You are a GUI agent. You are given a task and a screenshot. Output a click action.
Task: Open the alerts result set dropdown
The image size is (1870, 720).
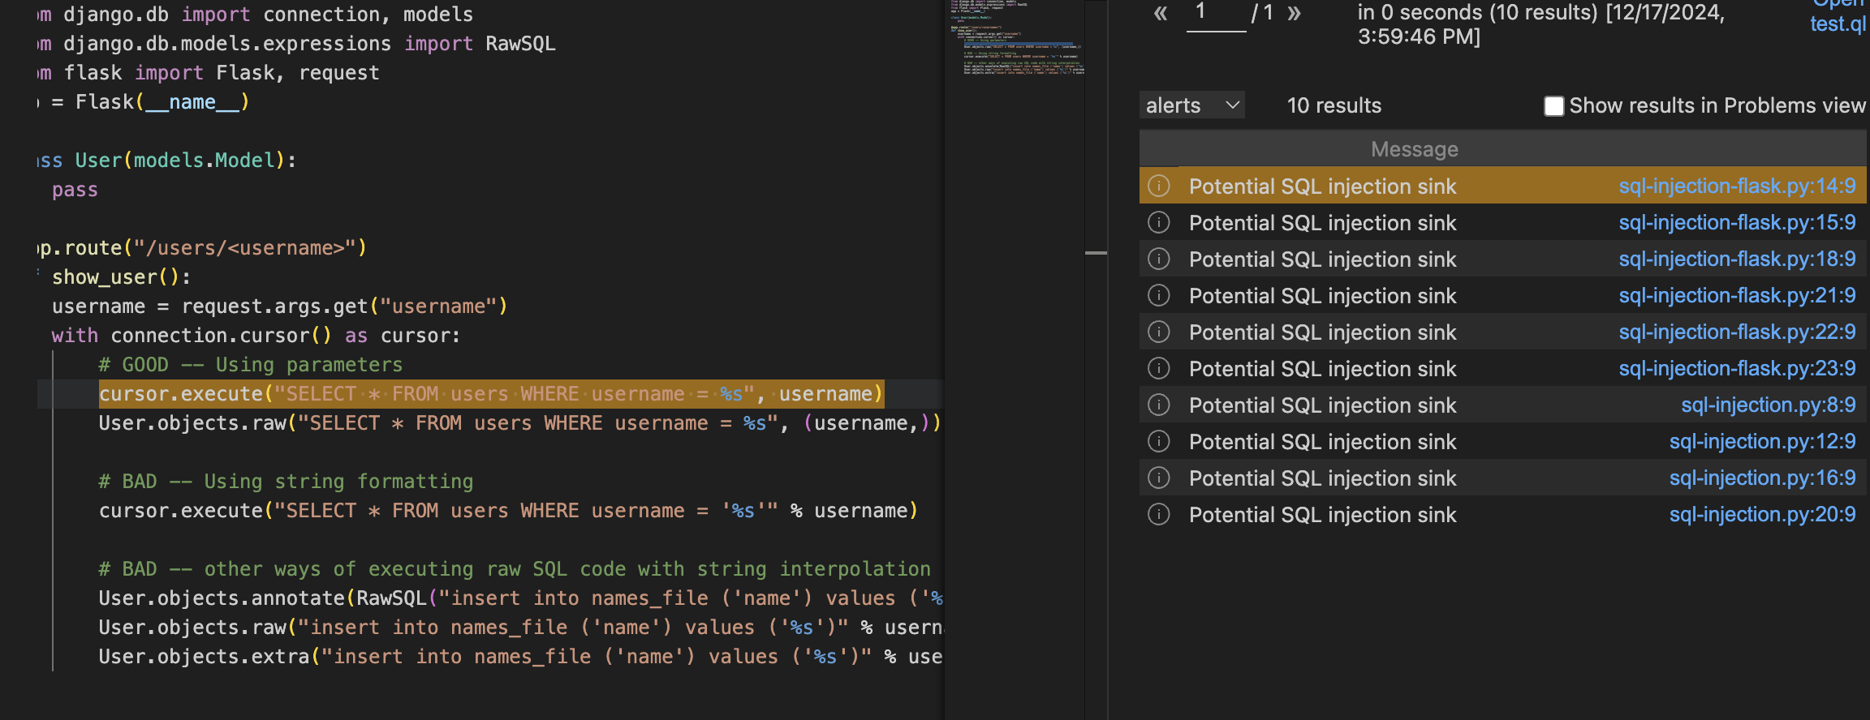(x=1191, y=105)
